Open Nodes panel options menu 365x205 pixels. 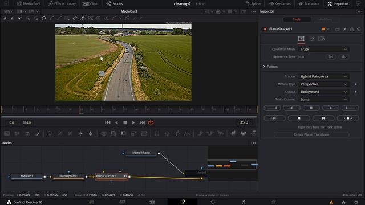(x=253, y=143)
